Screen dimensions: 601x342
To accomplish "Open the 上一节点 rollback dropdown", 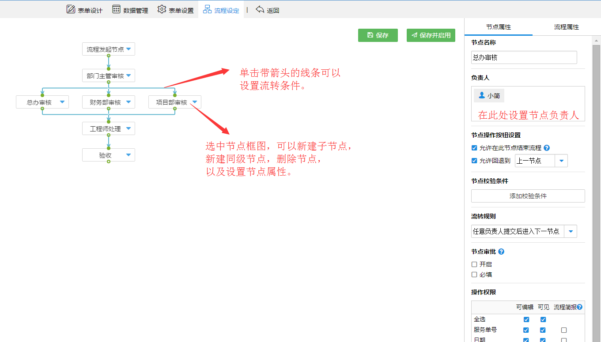I will 561,161.
